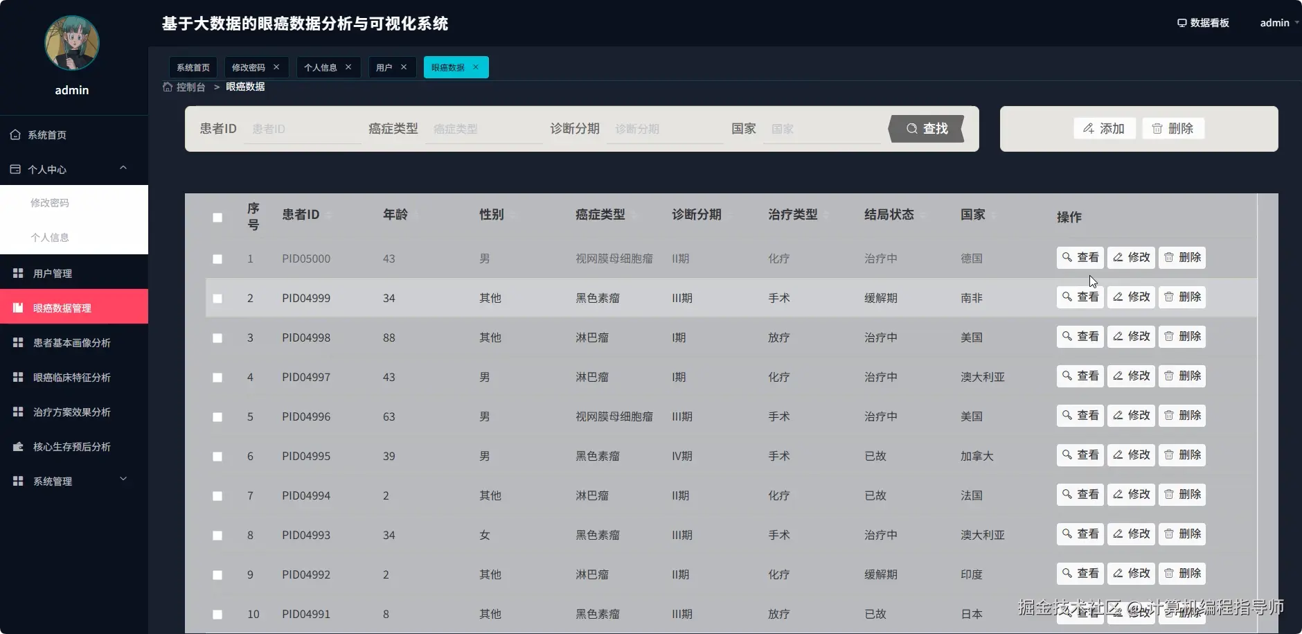Screen dimensions: 1302x634
Task: Delete record PID04994
Action: [x=1182, y=494]
